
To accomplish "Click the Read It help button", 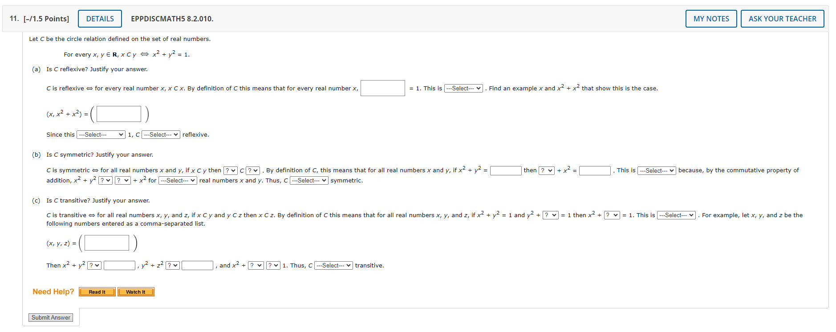I will coord(97,292).
